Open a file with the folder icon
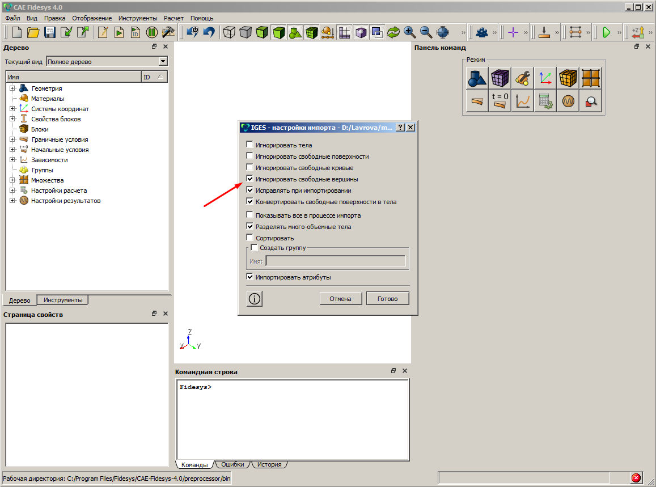 33,32
